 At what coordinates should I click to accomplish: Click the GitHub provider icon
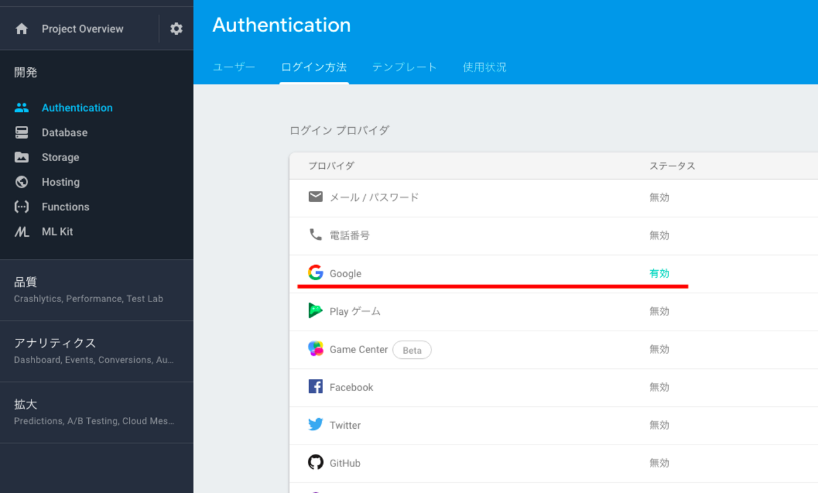(x=315, y=463)
